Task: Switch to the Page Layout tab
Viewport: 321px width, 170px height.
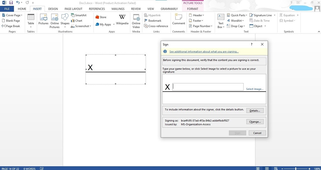Action: (74, 9)
